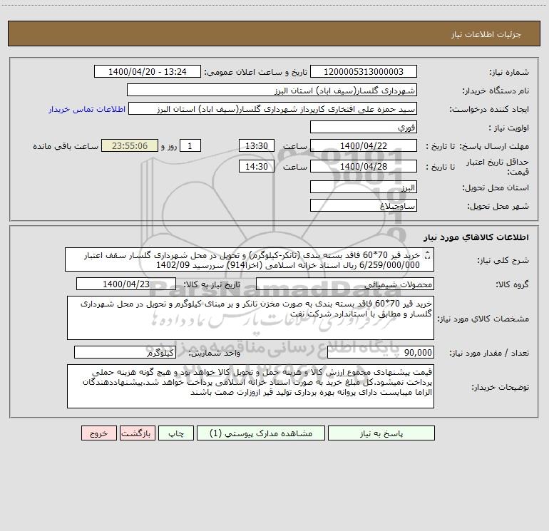Click the remaining time countdown 23:55:06

point(130,145)
